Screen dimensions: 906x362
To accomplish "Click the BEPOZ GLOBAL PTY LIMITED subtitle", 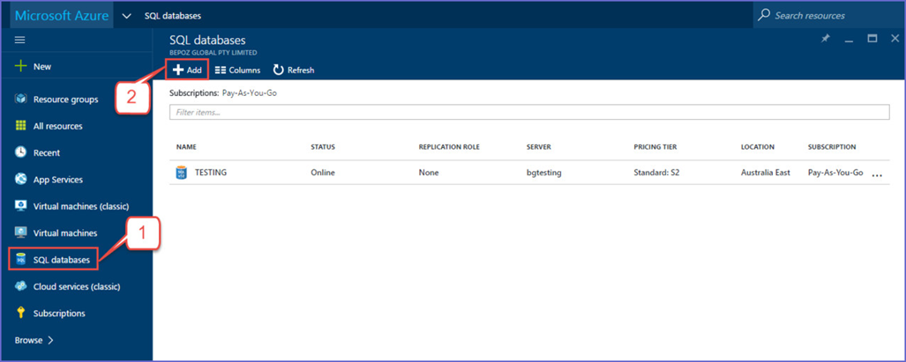I will tap(213, 53).
